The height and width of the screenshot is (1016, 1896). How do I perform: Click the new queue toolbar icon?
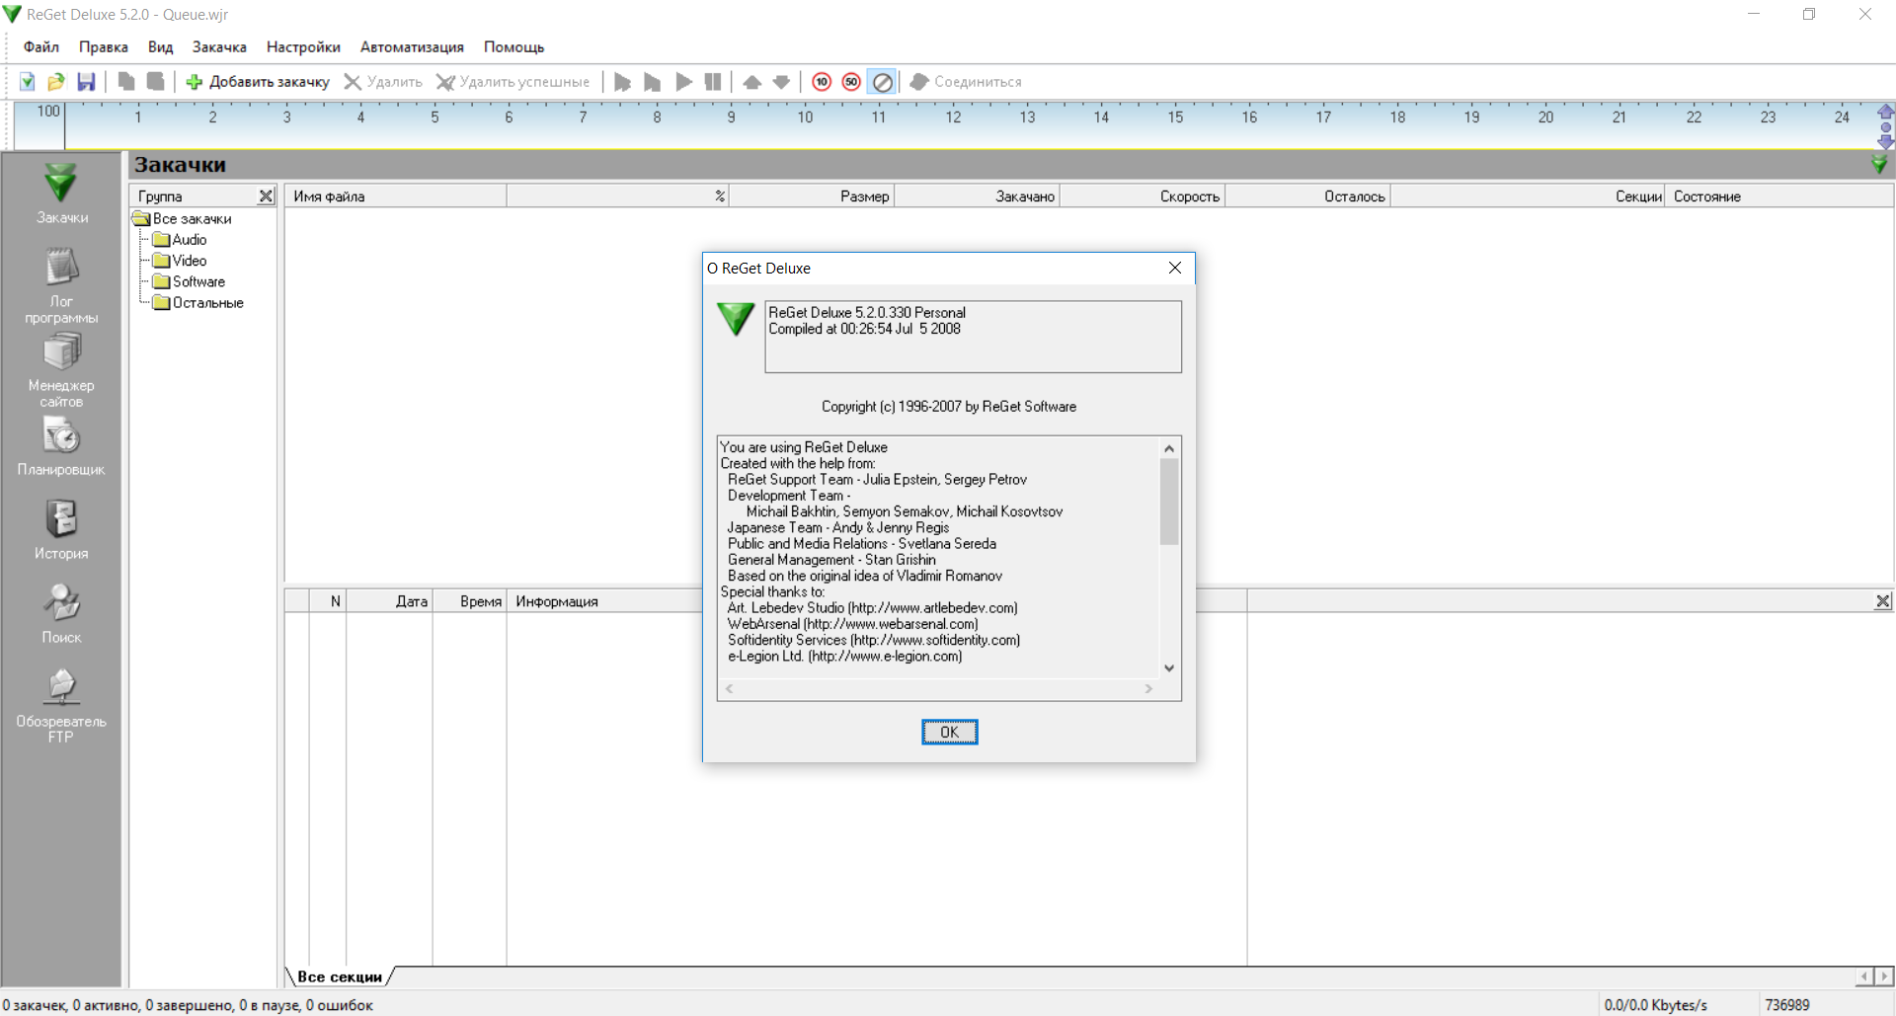pos(28,82)
